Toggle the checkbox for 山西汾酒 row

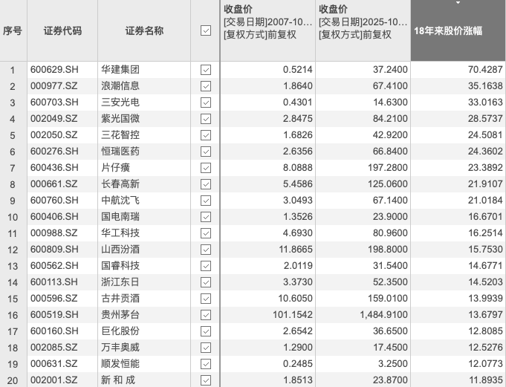click(x=206, y=250)
